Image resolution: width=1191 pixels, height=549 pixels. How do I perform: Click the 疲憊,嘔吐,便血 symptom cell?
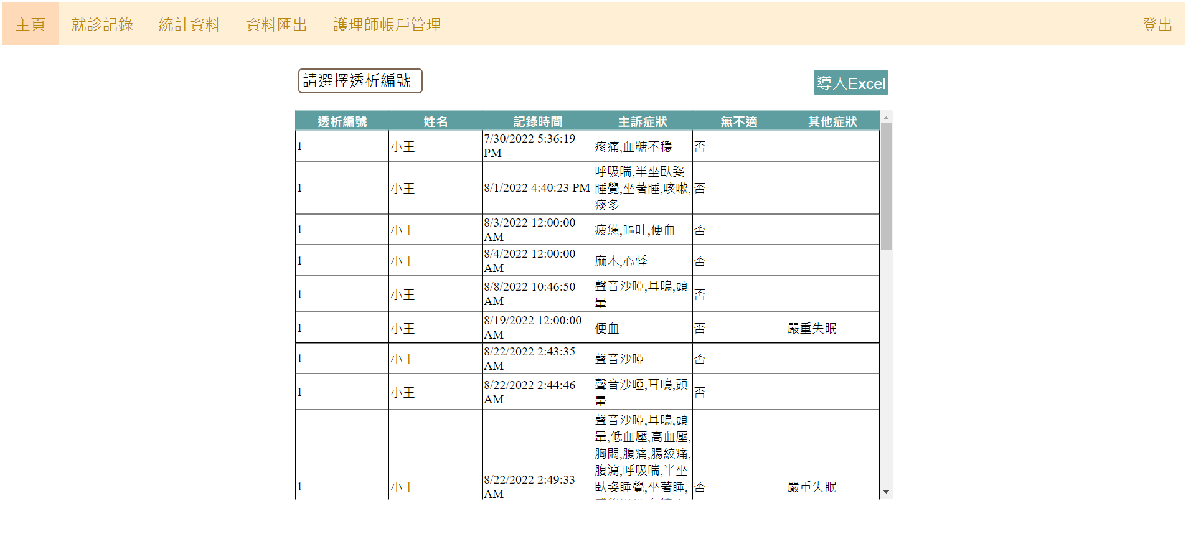[643, 230]
